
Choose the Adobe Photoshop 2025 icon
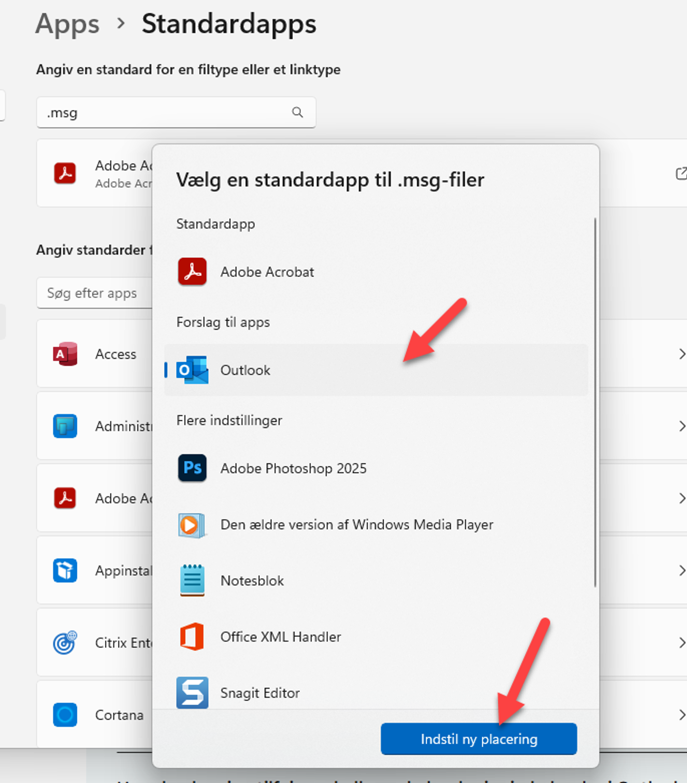(192, 468)
